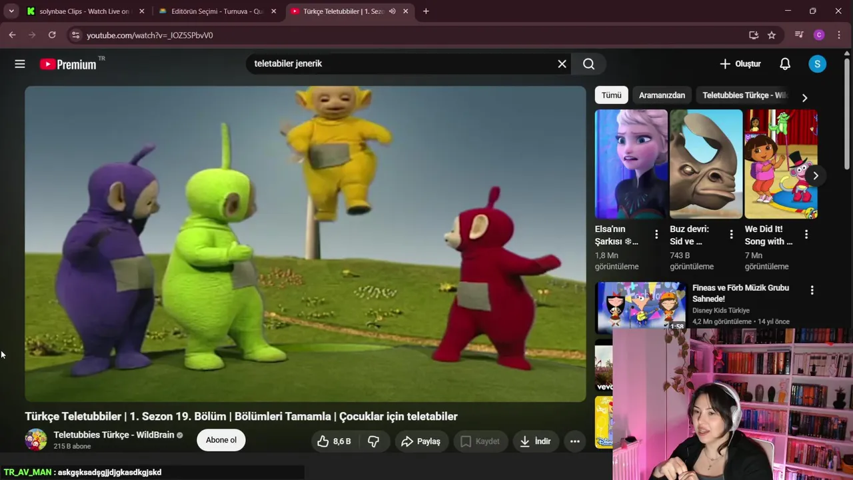The height and width of the screenshot is (480, 853).
Task: Click the address bar URL
Action: (150, 35)
